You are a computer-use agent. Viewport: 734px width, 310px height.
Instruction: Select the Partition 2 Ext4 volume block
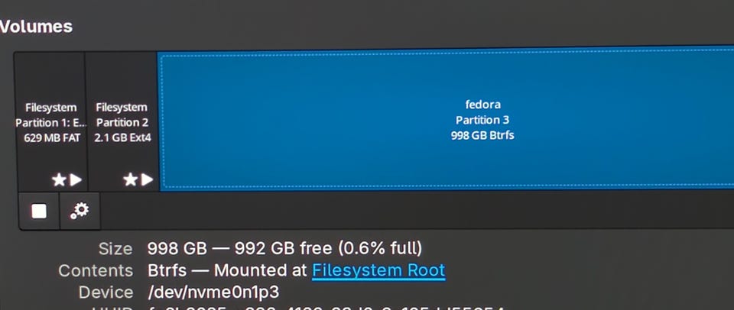[122, 121]
